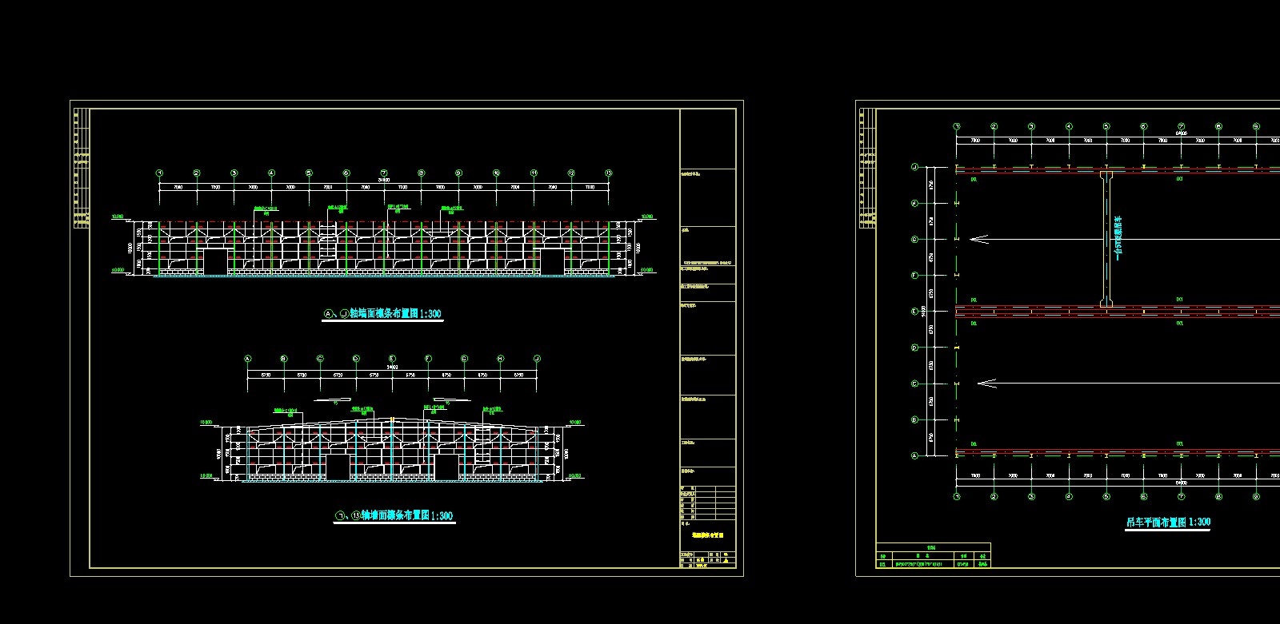This screenshot has height=624, width=1280.
Task: Select axis bubble A left of crane plan
Action: tap(915, 455)
